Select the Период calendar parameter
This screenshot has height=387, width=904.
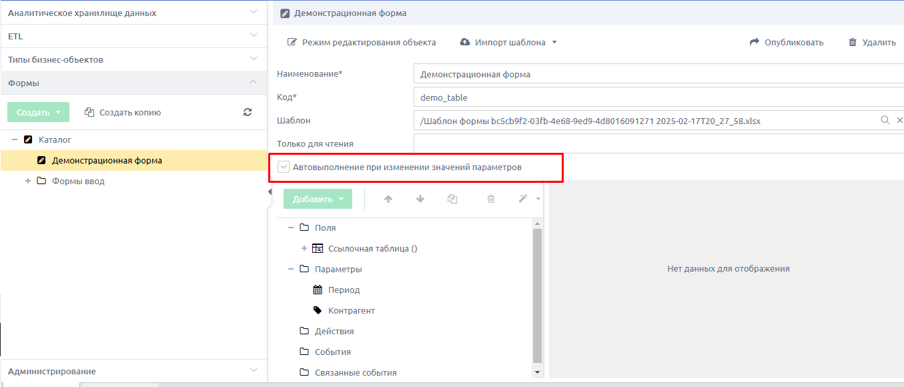pyautogui.click(x=337, y=290)
